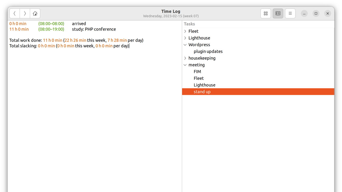342x192 pixels.
Task: Toggle the task pane sidebar button
Action: click(x=278, y=13)
